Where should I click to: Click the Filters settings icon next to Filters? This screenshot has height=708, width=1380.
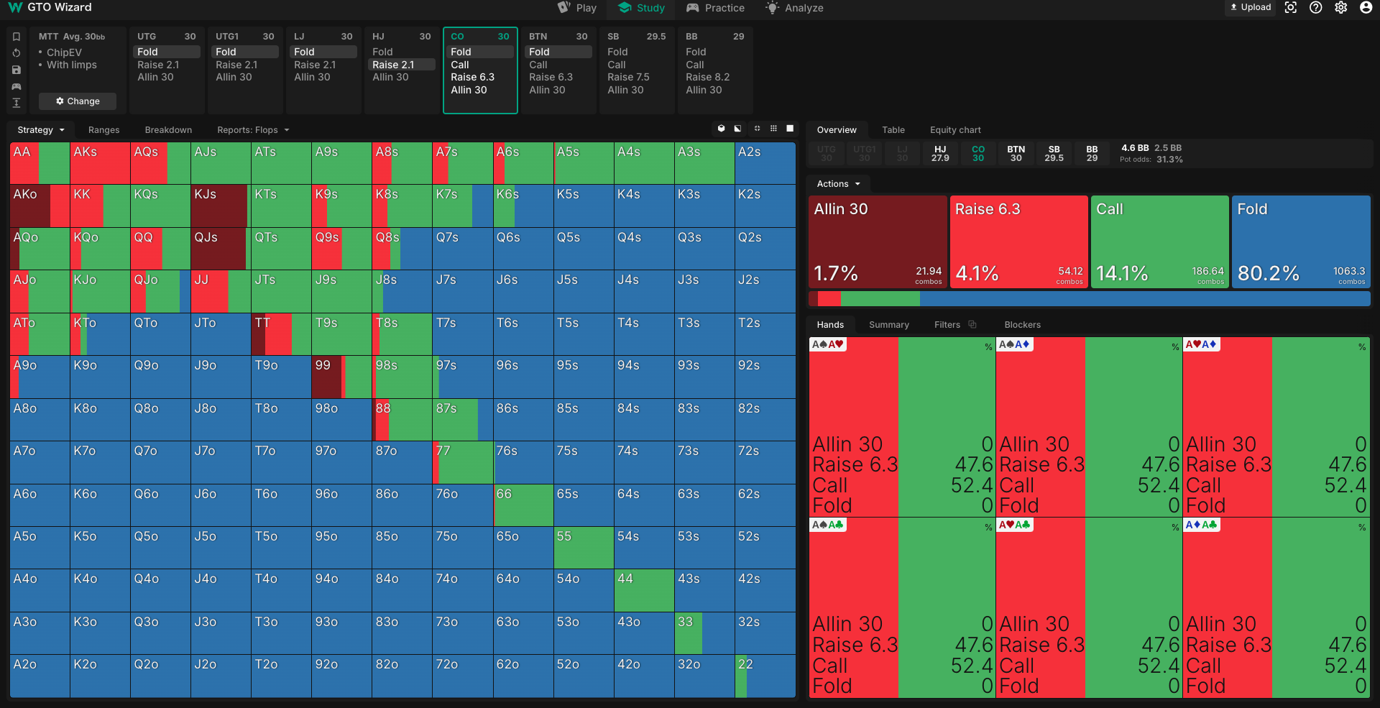(x=972, y=325)
